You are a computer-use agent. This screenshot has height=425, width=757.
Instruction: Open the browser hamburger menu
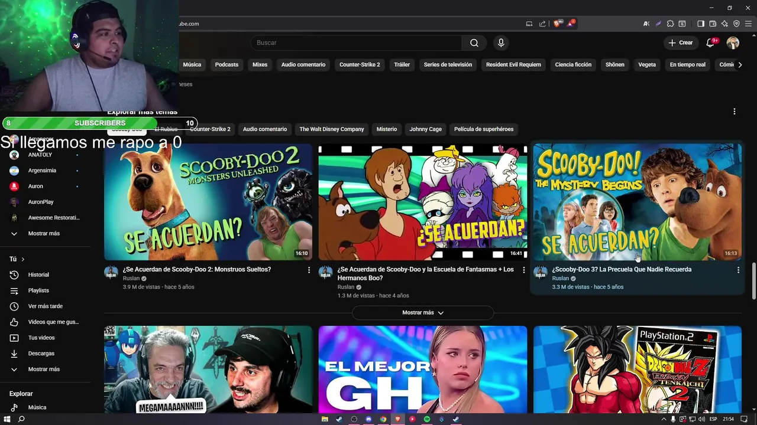[x=748, y=24]
